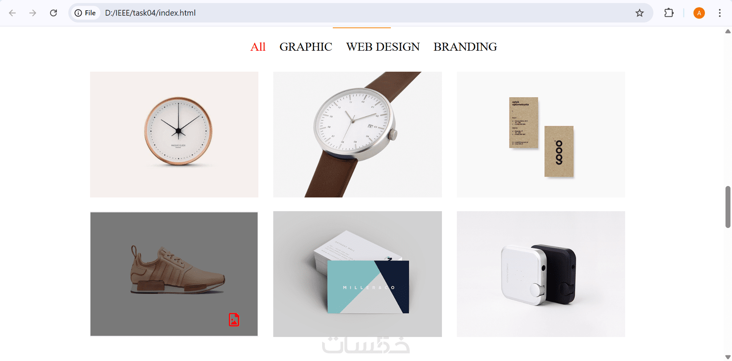This screenshot has width=732, height=361.
Task: Bookmark this page with the star icon
Action: pyautogui.click(x=640, y=13)
